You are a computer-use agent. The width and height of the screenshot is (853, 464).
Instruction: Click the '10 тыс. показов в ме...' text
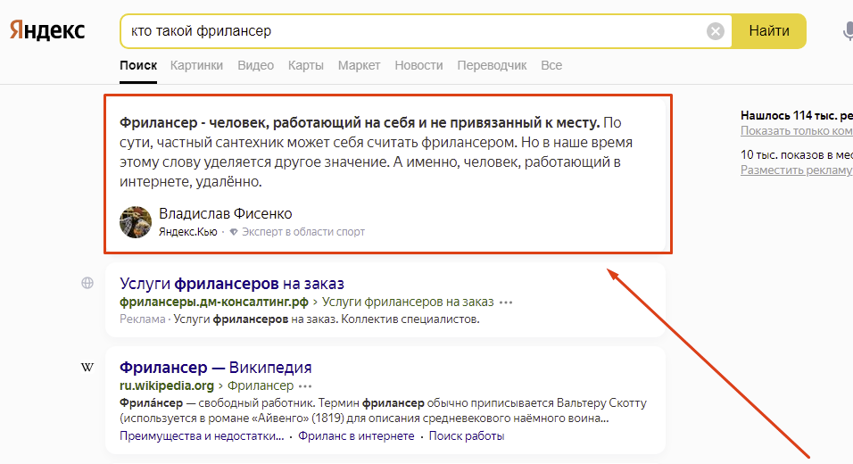point(797,155)
